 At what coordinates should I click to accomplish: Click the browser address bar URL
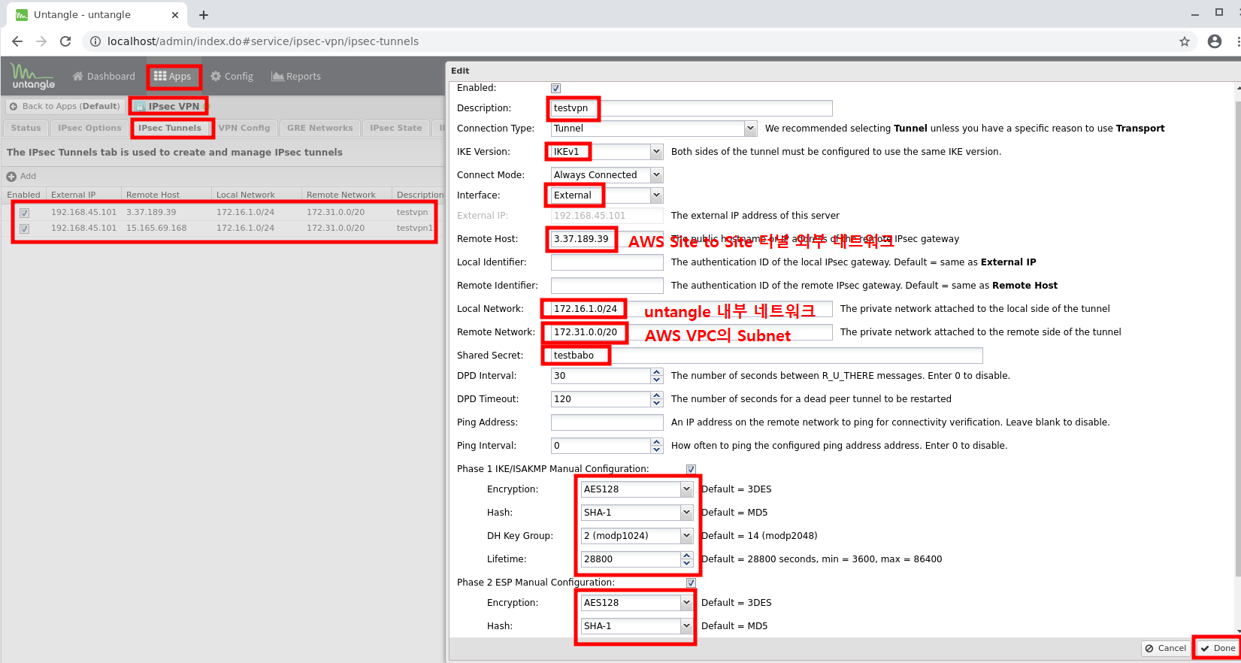pos(263,41)
